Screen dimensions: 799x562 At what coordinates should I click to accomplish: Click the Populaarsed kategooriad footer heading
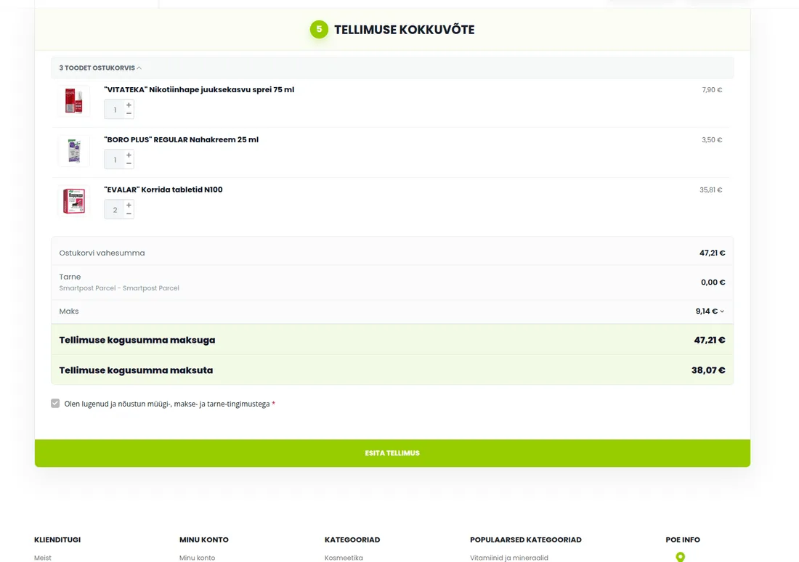[525, 539]
